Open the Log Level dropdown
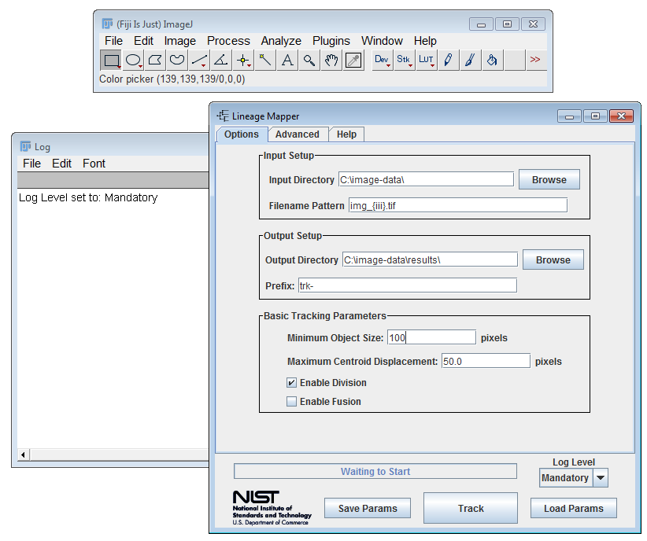 (x=599, y=477)
